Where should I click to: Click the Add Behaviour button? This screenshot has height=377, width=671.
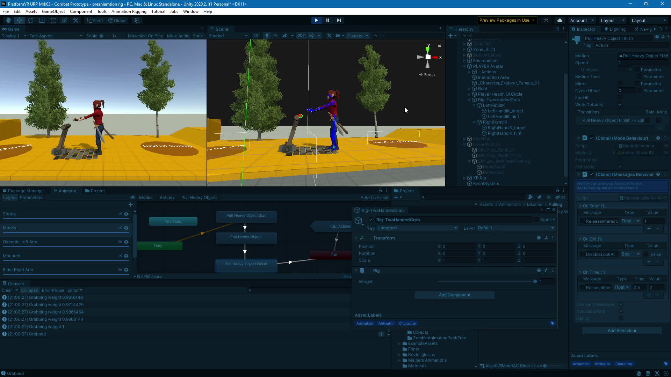click(622, 331)
